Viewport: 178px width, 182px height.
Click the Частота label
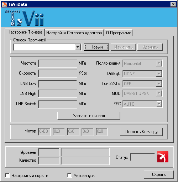(x=28, y=63)
